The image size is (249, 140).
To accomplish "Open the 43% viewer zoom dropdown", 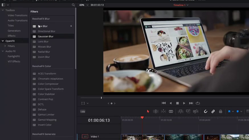I will (84, 5).
